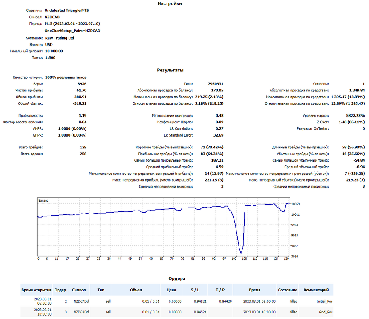Image resolution: width=369 pixels, height=319 pixels.
Task: Click total deals value 258
Action: point(83,154)
